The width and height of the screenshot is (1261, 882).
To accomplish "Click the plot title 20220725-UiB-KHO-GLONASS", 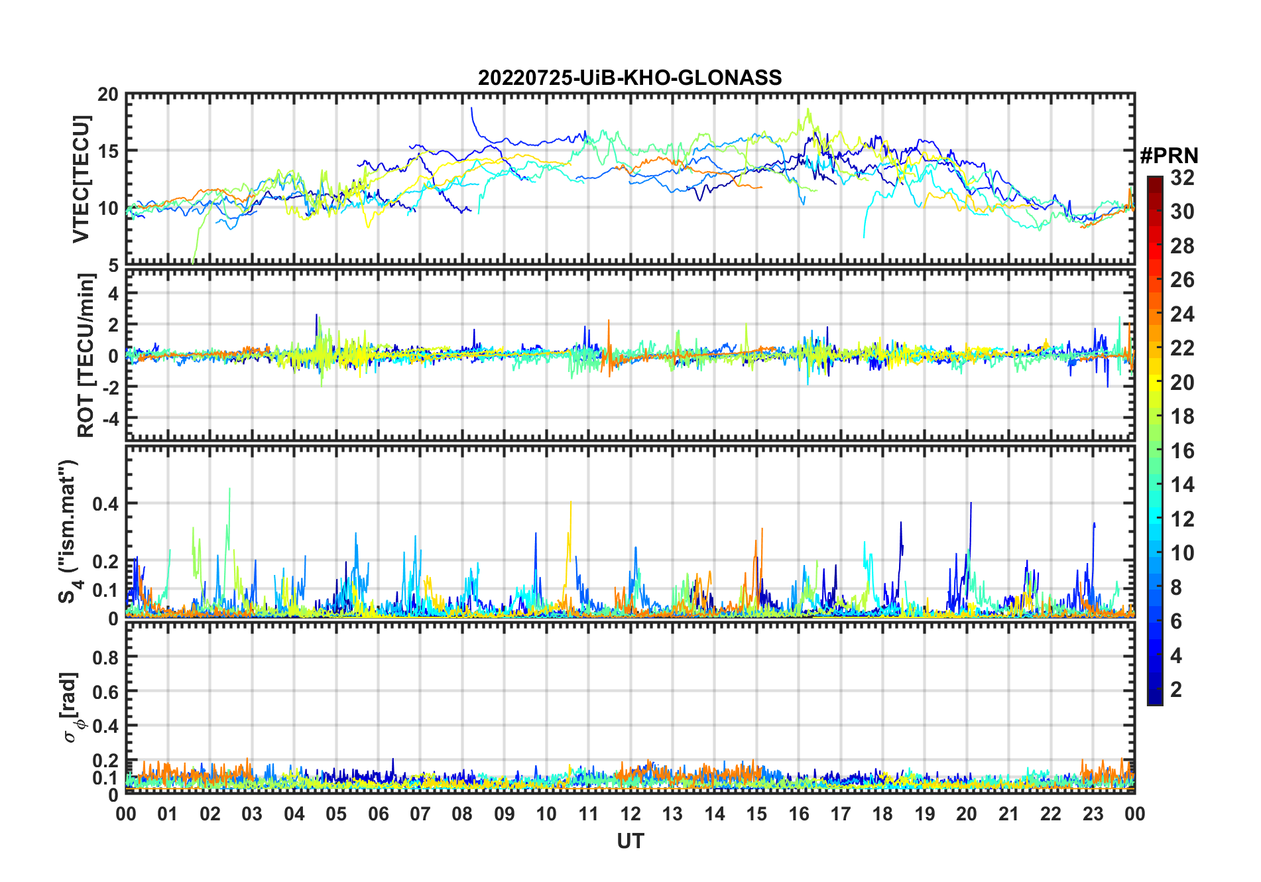I will click(630, 78).
